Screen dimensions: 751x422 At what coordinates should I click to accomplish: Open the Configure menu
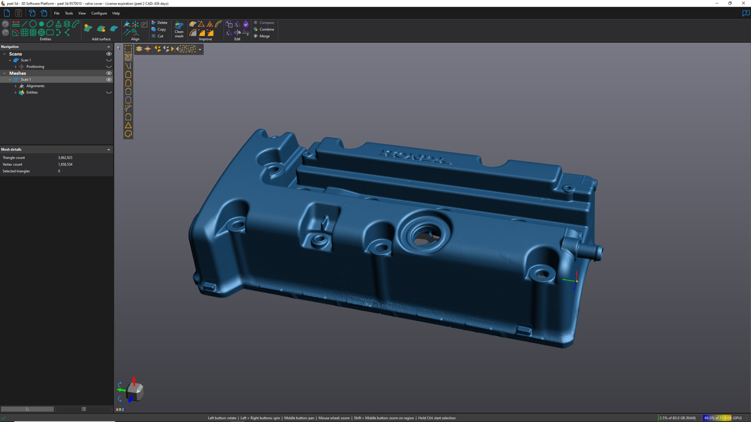[x=99, y=13]
